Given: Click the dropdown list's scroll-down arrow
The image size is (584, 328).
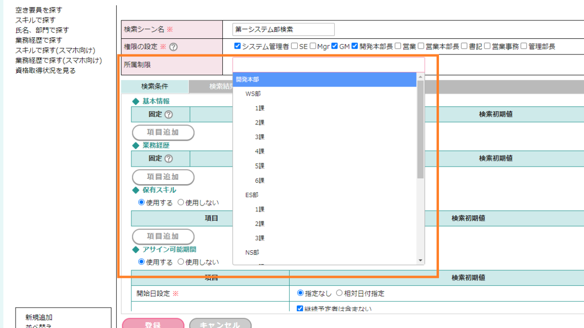Looking at the screenshot, I should click(x=420, y=261).
